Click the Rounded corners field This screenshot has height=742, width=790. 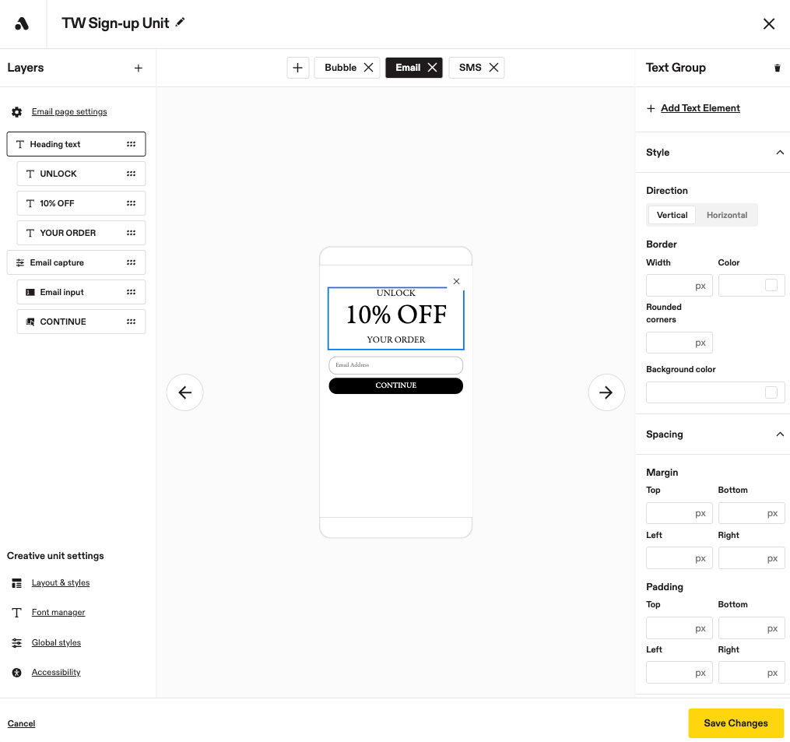click(x=679, y=343)
